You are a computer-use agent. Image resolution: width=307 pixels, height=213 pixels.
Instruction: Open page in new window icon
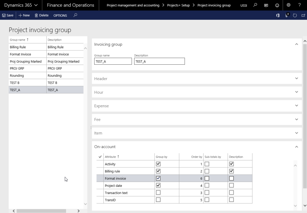tap(303, 15)
